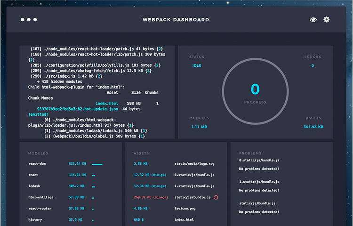This screenshot has height=226, width=353.
Task: Click the IDLE status value
Action: click(197, 65)
